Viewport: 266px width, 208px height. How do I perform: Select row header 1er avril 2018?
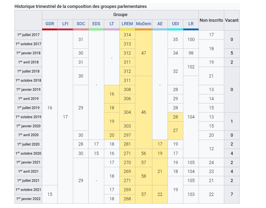click(28, 62)
